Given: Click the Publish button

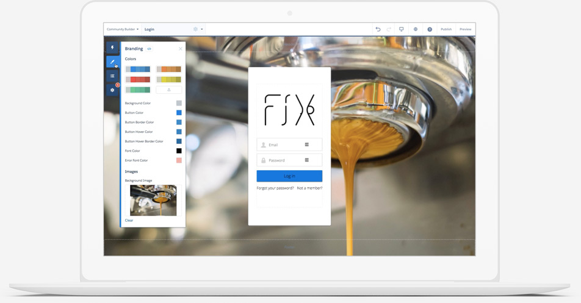Looking at the screenshot, I should (x=446, y=29).
